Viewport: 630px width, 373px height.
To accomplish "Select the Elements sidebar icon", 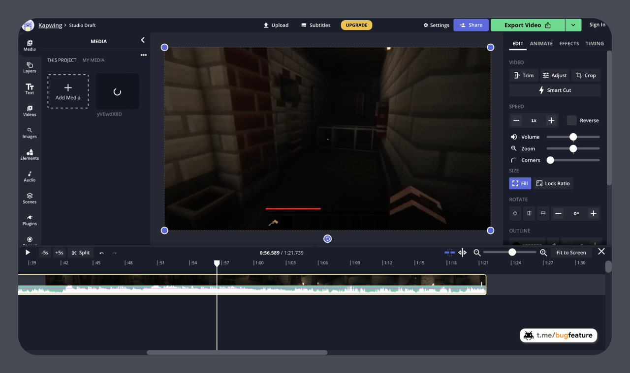I will tap(30, 154).
